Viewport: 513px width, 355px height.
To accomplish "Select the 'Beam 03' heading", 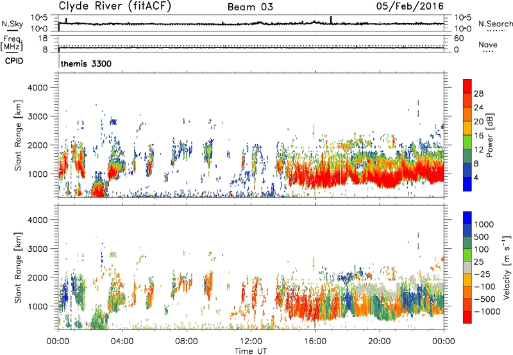I will 250,7.
